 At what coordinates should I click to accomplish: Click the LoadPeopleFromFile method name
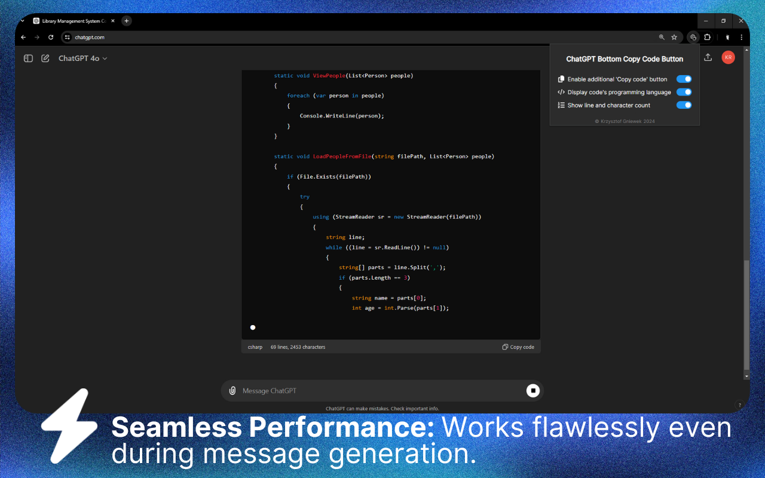(342, 157)
